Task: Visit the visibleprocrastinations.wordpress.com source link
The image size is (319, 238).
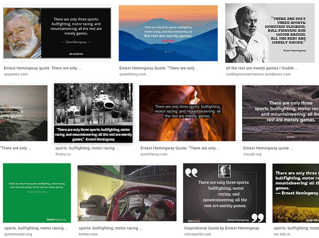Action: 258,74
